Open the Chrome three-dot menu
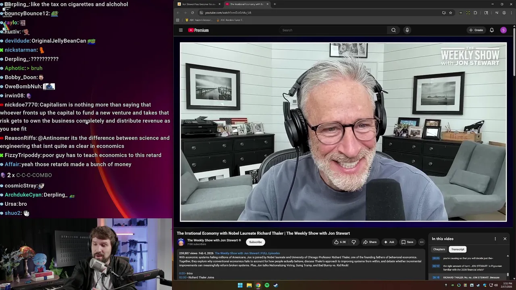The image size is (516, 290). click(x=511, y=12)
